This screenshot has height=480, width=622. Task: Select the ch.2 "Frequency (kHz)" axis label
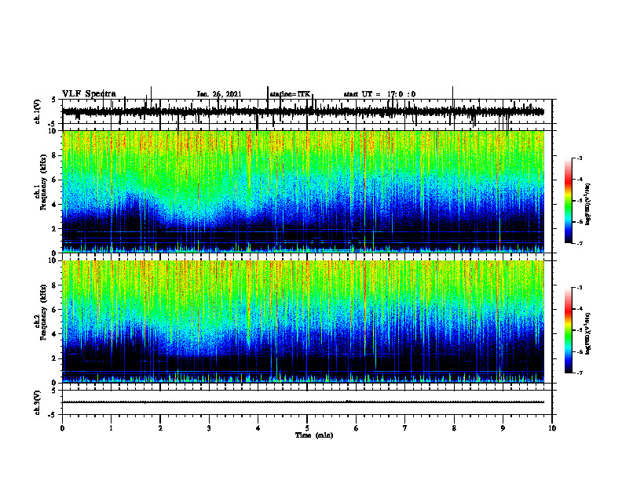(x=43, y=312)
